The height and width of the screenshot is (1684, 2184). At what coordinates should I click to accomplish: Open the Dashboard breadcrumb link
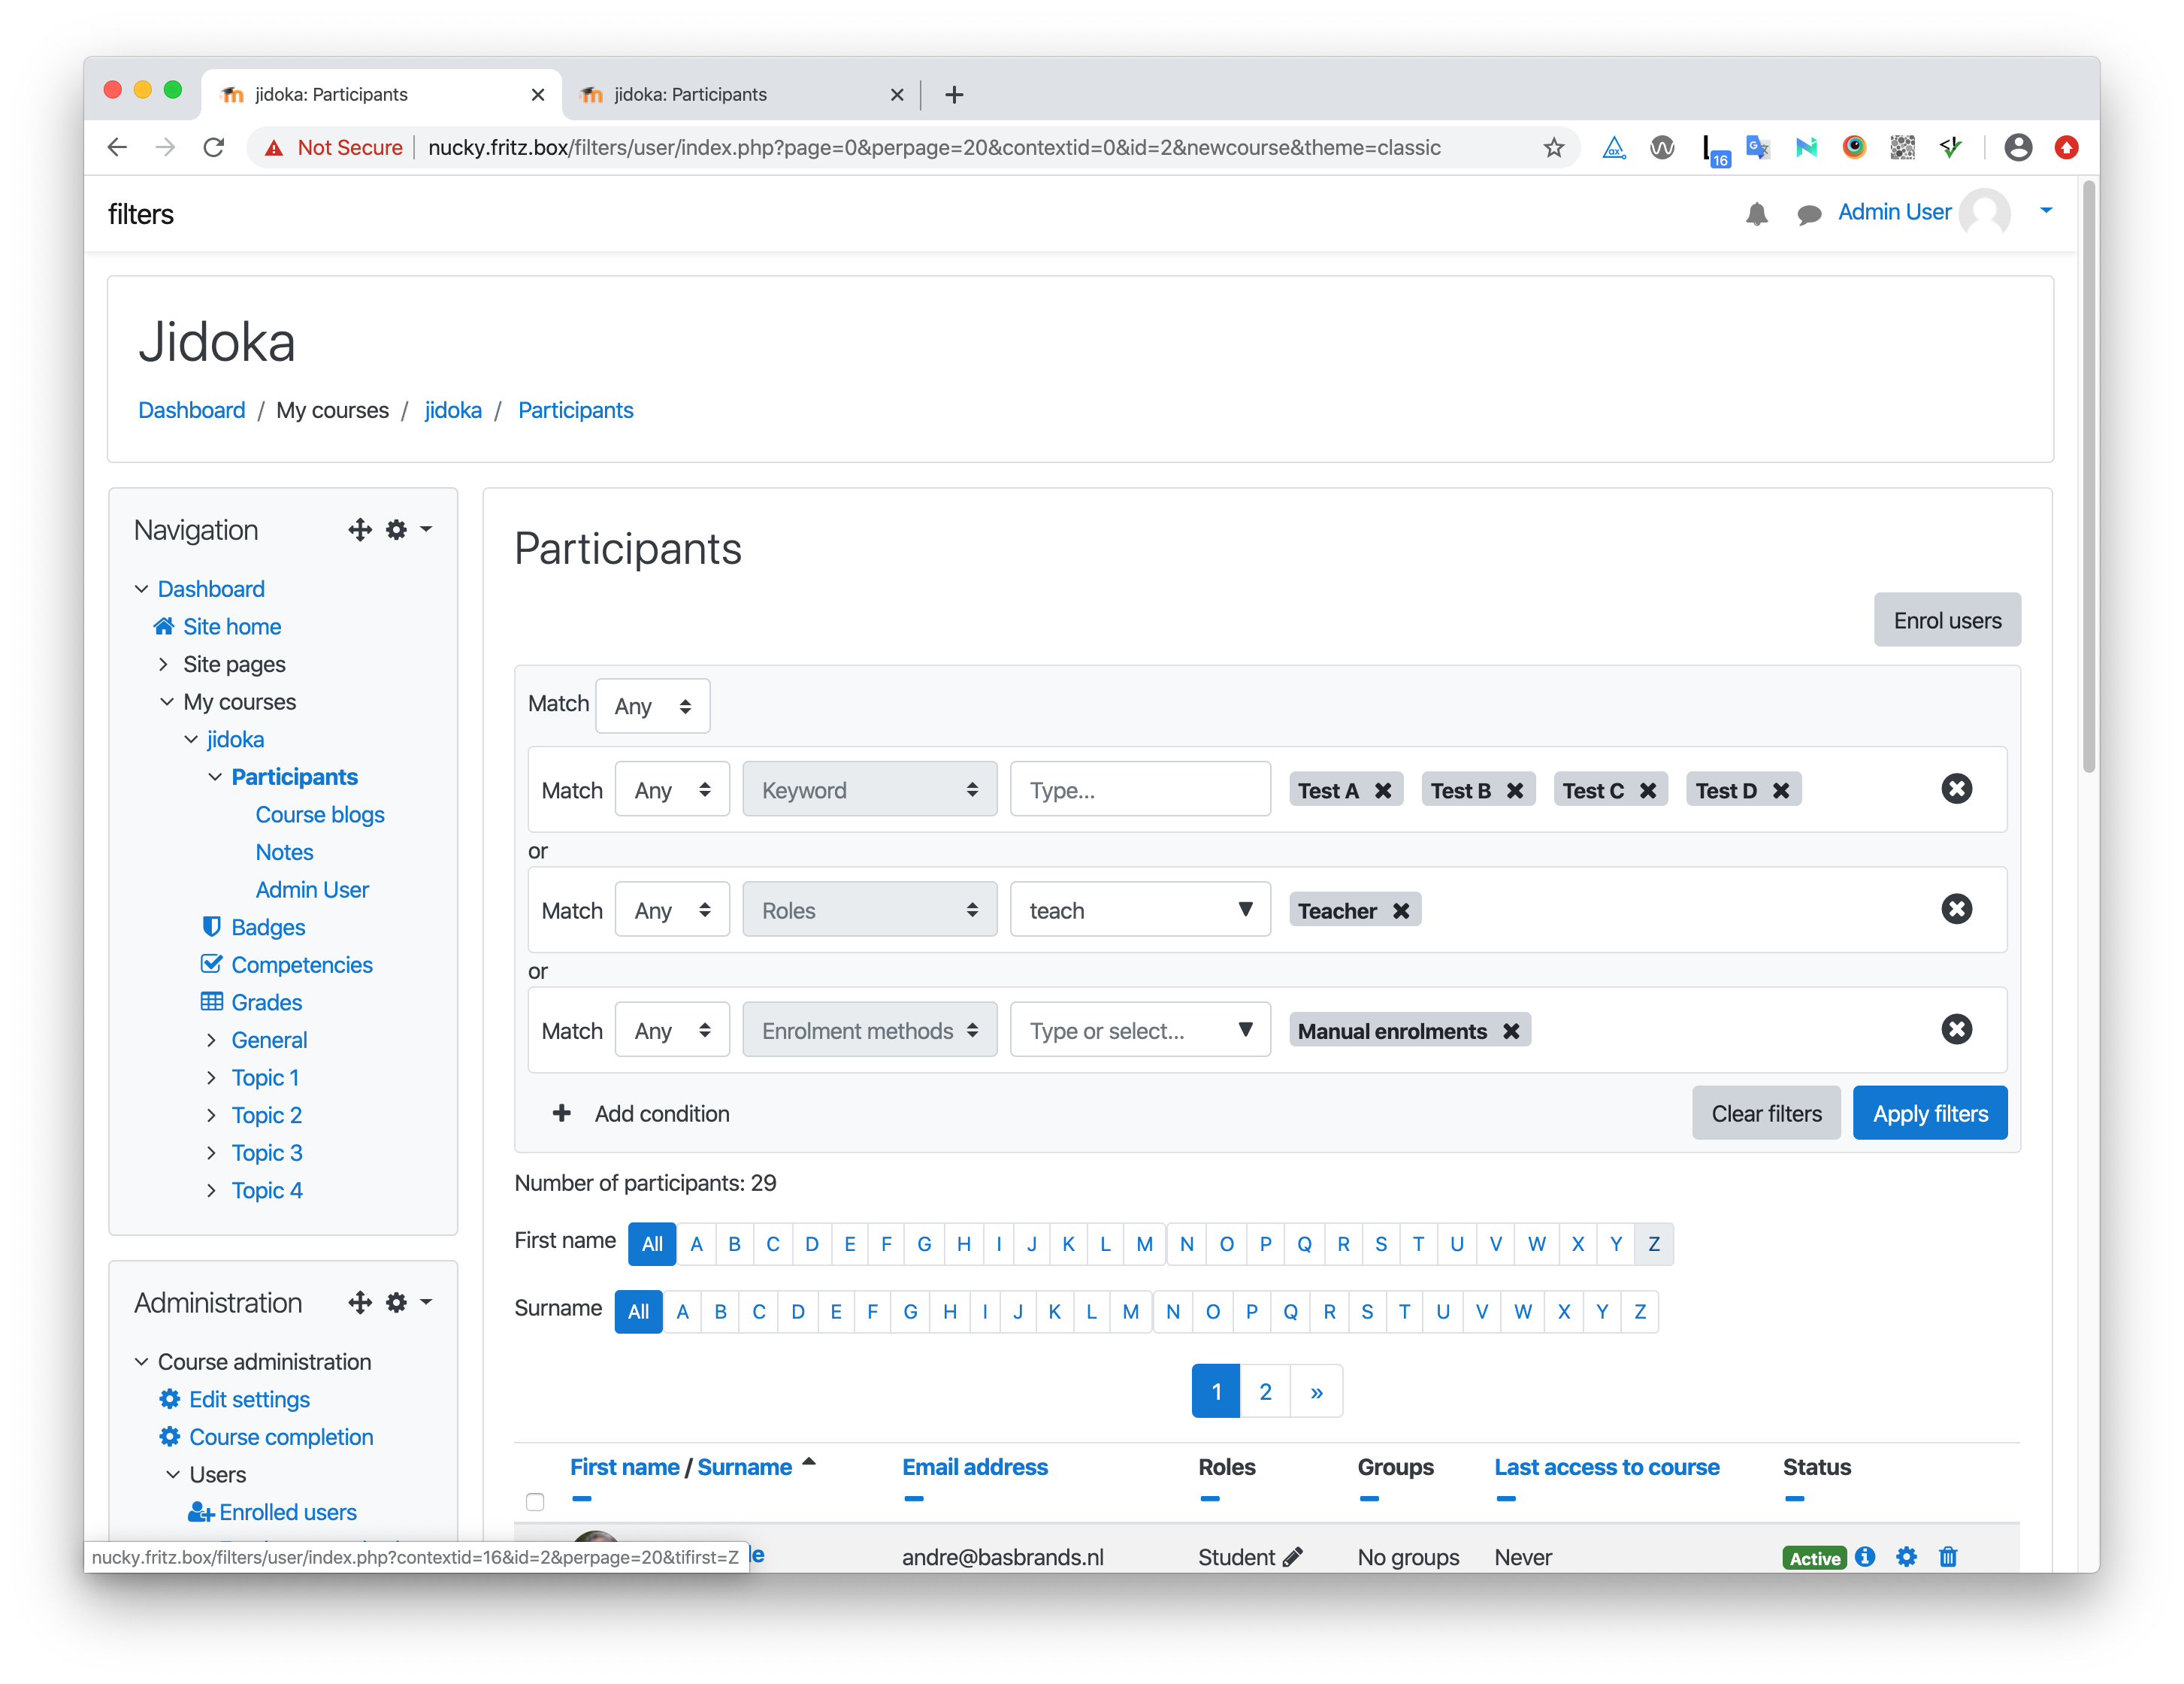point(191,410)
